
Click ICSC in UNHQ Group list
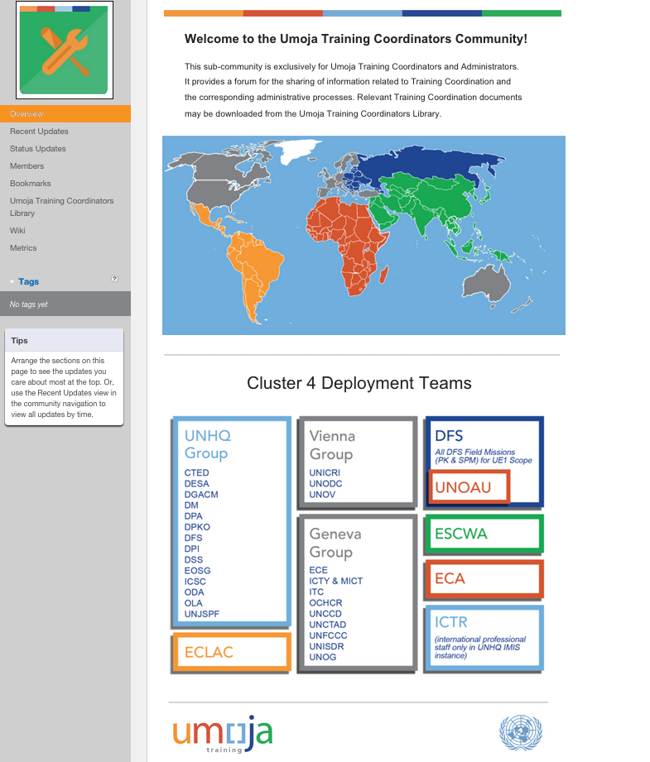195,582
